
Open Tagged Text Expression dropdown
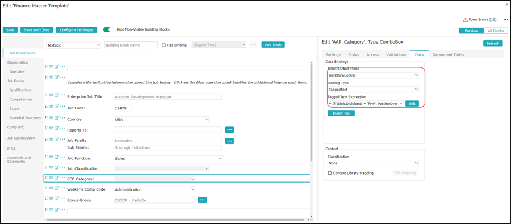(x=366, y=104)
